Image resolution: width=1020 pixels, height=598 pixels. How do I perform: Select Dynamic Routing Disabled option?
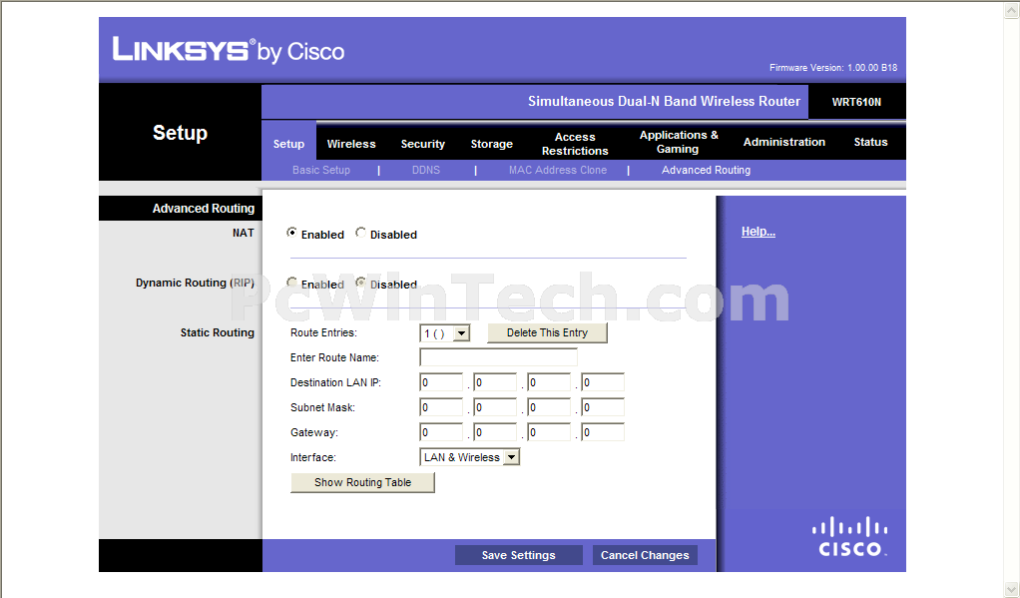tap(361, 283)
